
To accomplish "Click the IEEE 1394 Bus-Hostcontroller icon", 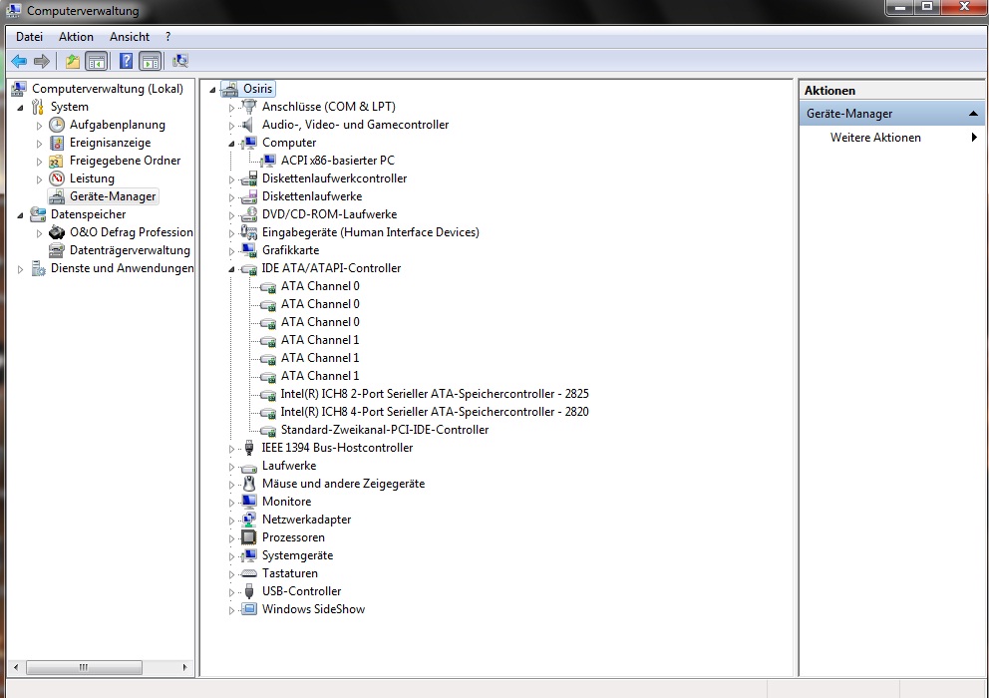I will (249, 448).
